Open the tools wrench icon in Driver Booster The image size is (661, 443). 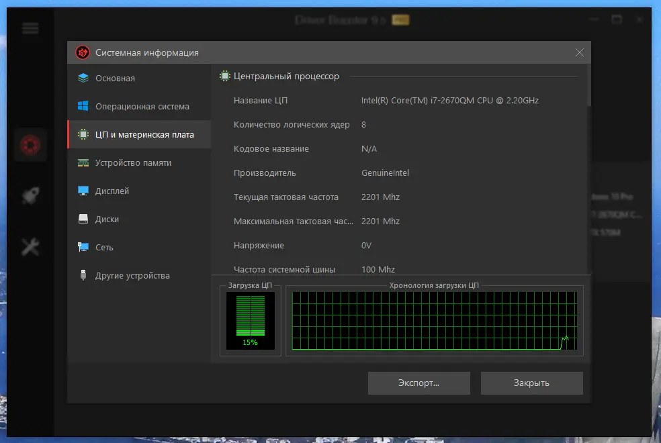tap(30, 247)
